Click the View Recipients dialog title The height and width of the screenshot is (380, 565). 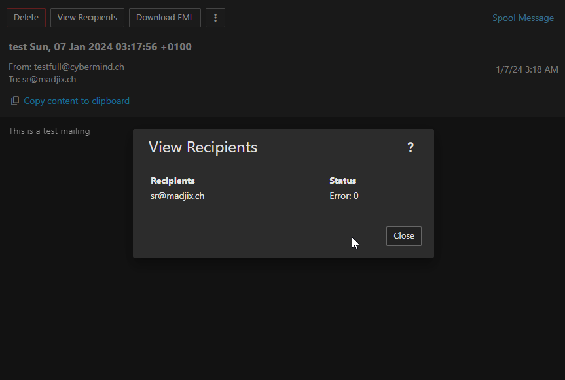pyautogui.click(x=203, y=147)
